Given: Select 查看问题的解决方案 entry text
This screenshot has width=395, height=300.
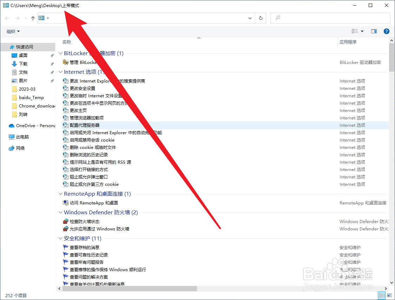Looking at the screenshot, I should point(89,277).
